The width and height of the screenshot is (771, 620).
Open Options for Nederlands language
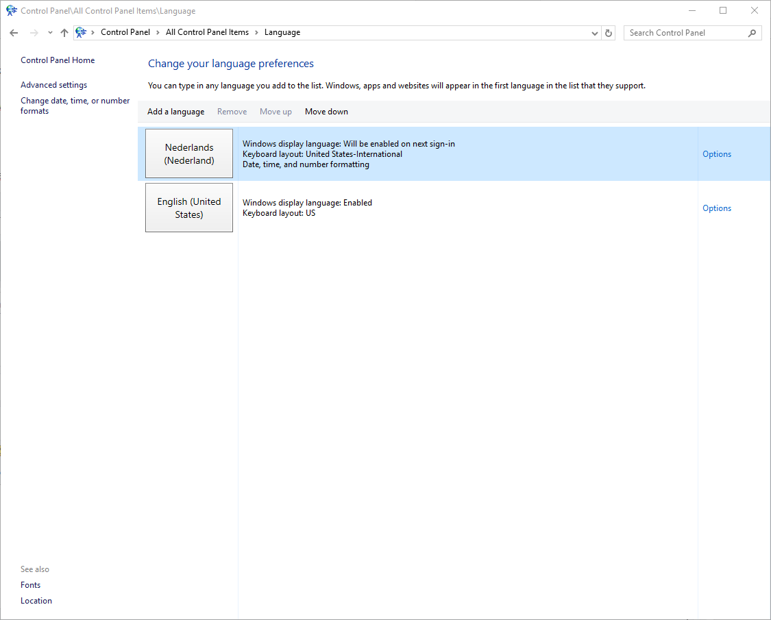point(717,154)
